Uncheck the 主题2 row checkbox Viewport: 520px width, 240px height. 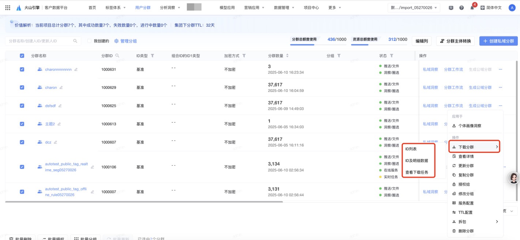[x=22, y=124]
